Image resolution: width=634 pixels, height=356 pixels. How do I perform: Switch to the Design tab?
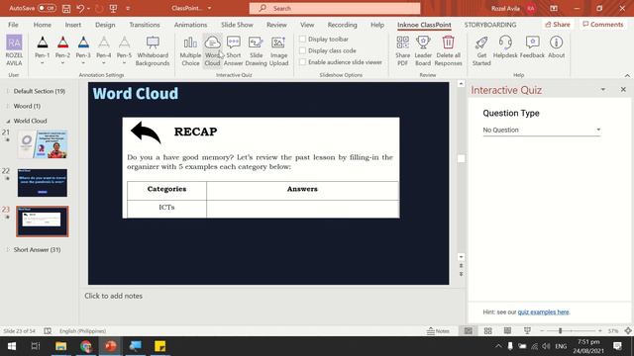point(105,25)
